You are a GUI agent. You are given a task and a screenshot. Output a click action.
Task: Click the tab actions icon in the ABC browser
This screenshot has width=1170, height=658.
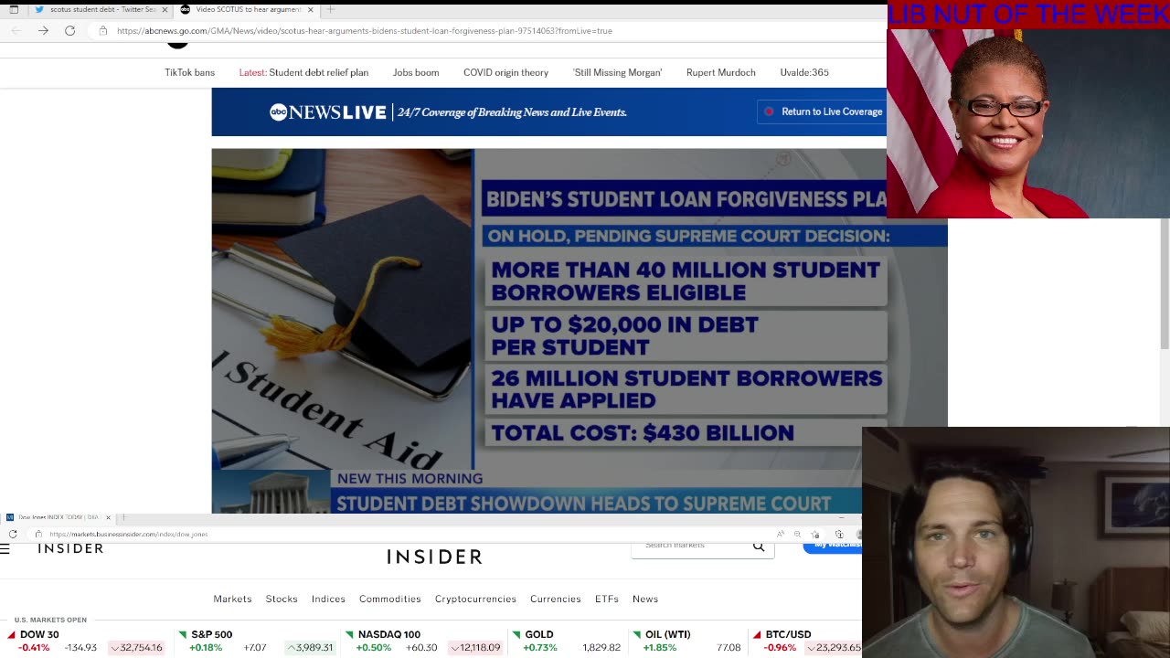click(14, 9)
